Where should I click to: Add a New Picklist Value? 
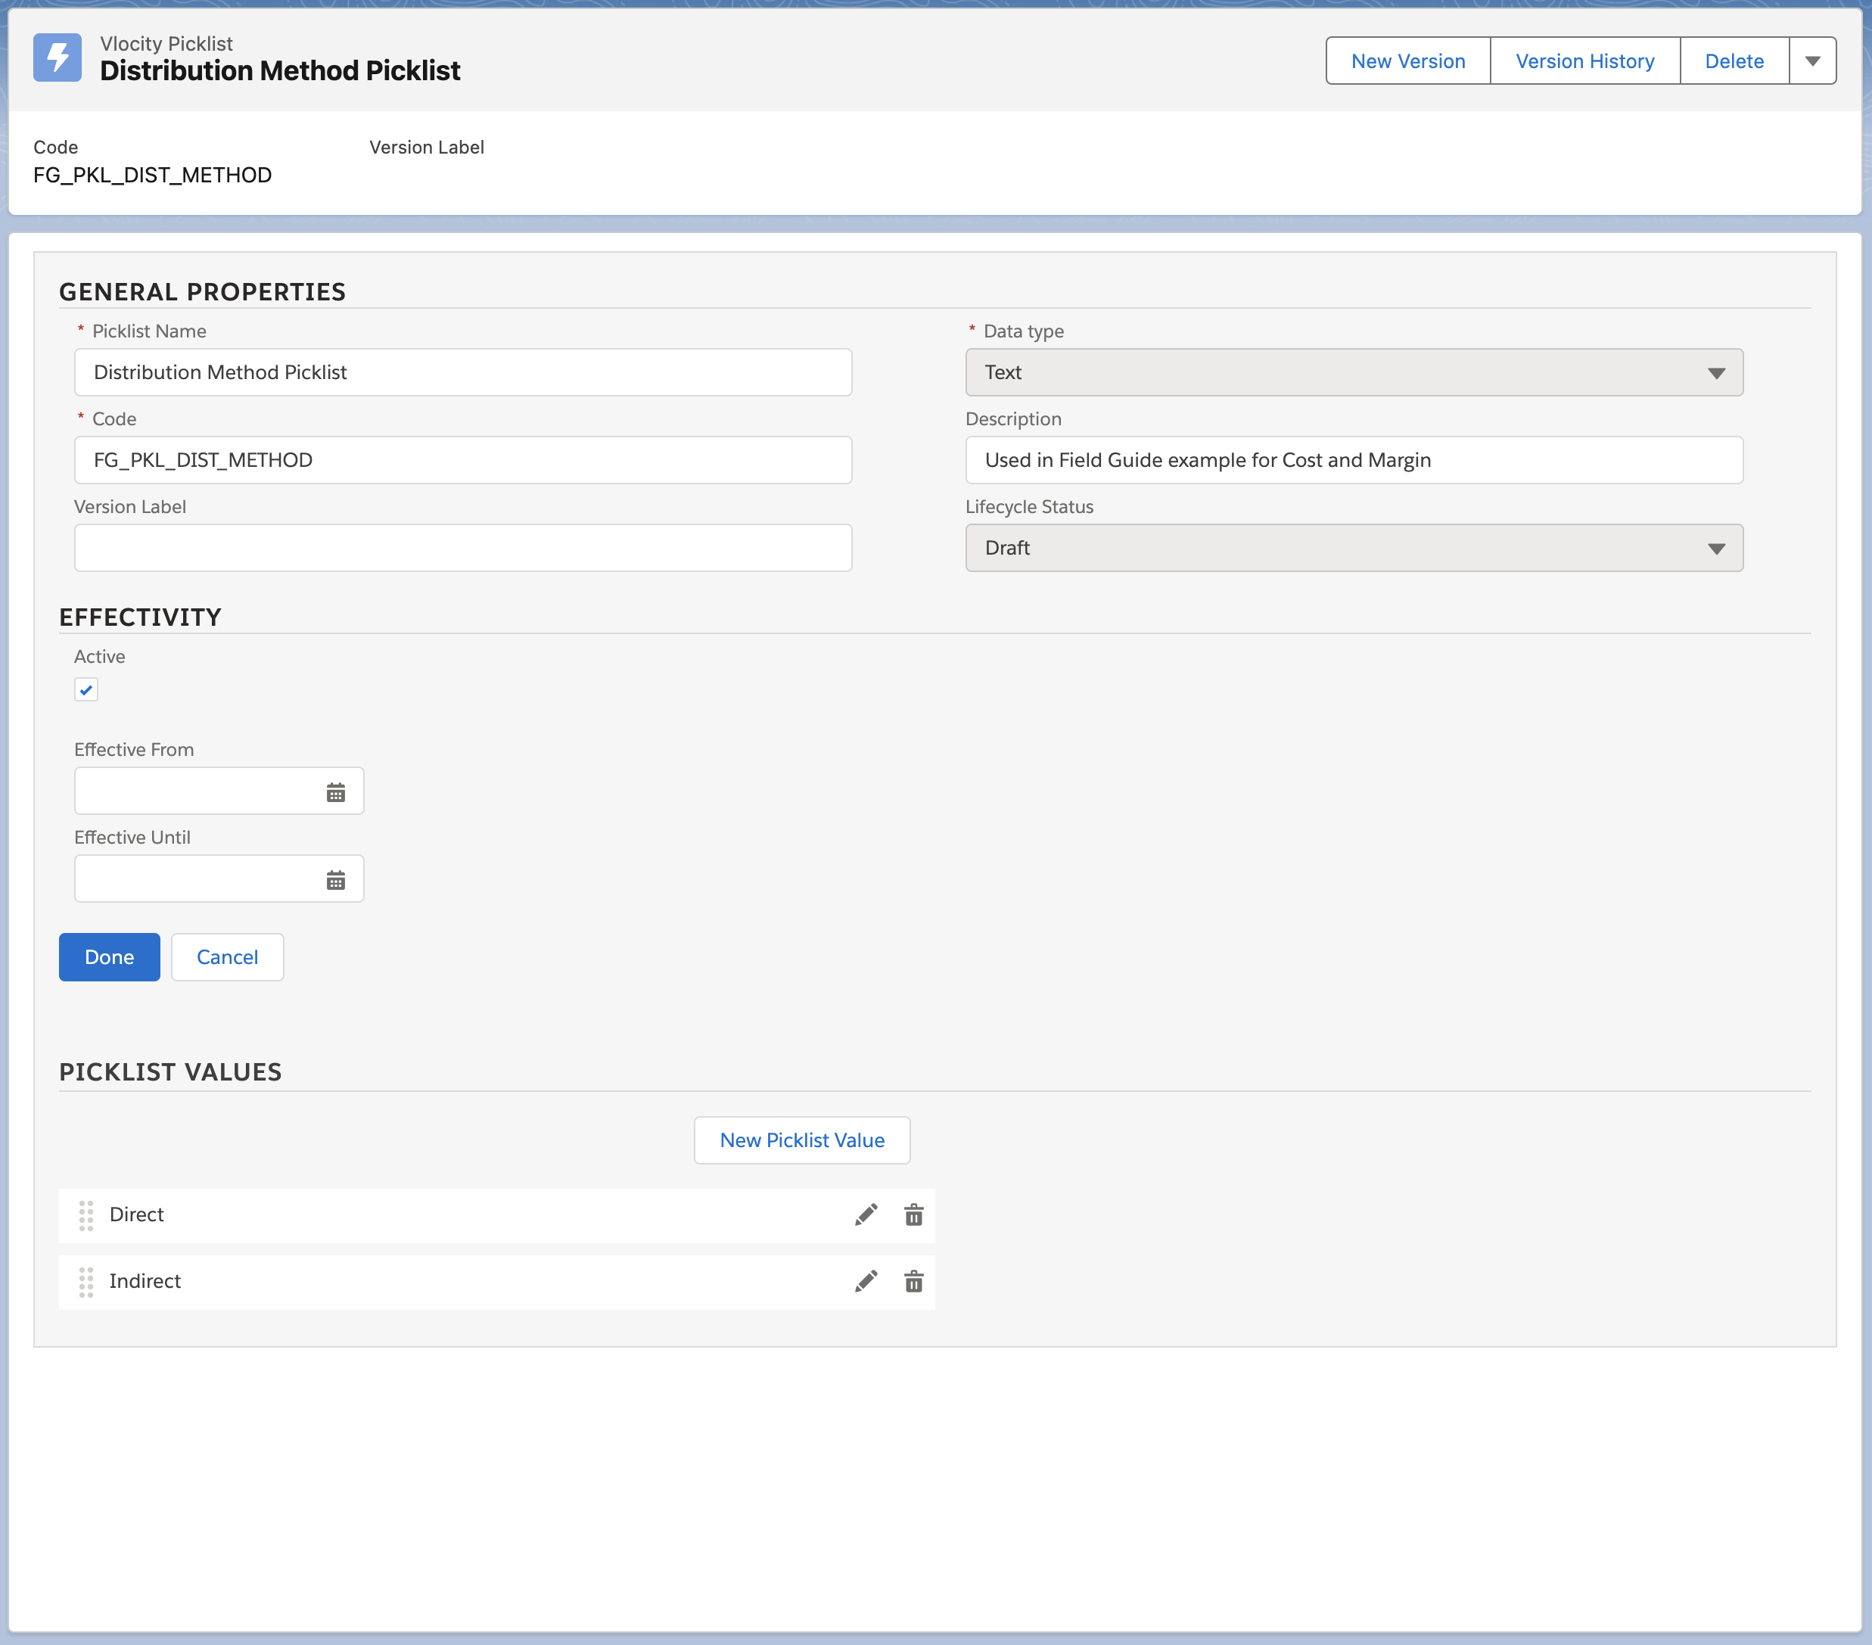click(x=801, y=1140)
